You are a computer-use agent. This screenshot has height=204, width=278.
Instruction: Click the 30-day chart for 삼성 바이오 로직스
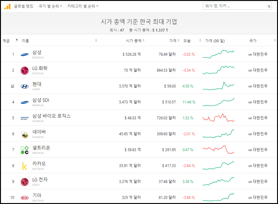pos(218,117)
